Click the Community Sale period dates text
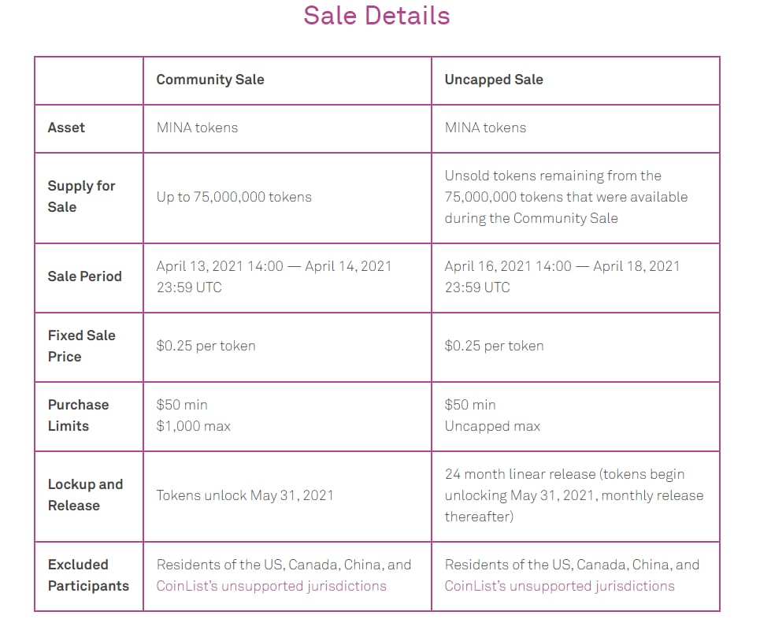Screen dimensions: 760x619 273,276
